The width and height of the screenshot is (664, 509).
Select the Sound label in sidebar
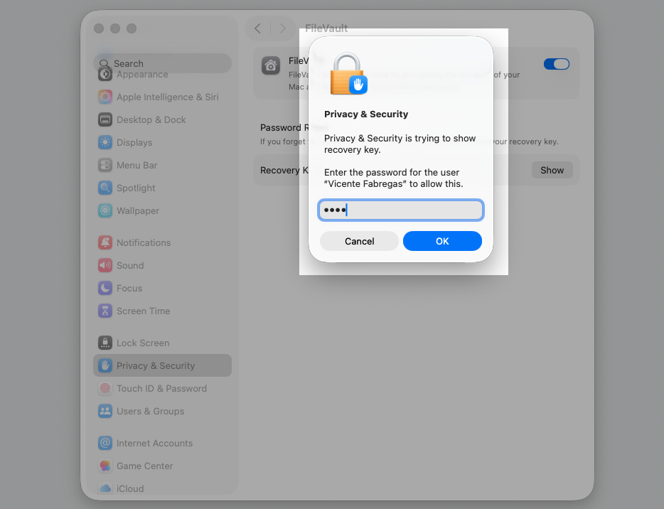pyautogui.click(x=130, y=265)
